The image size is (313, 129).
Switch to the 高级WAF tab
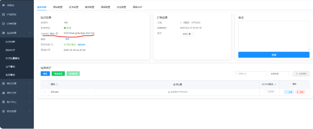(x=137, y=7)
